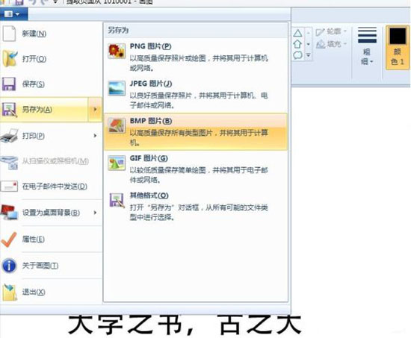Click the GIF picture icon
This screenshot has height=338, width=411.
point(117,163)
